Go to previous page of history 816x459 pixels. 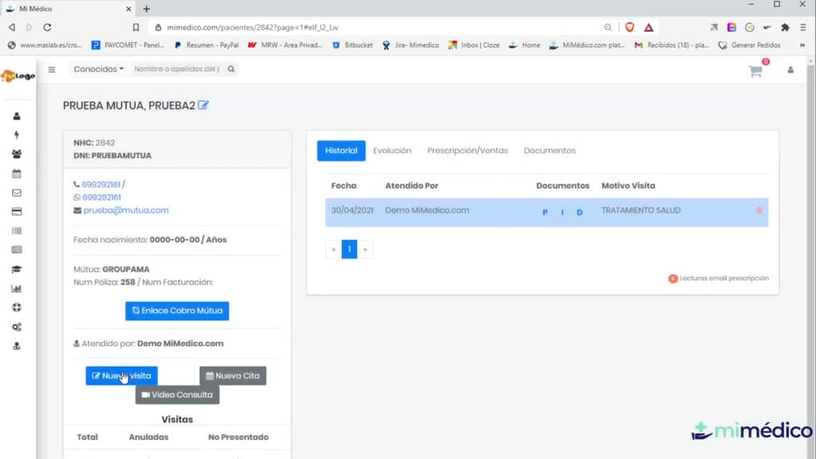[x=334, y=249]
